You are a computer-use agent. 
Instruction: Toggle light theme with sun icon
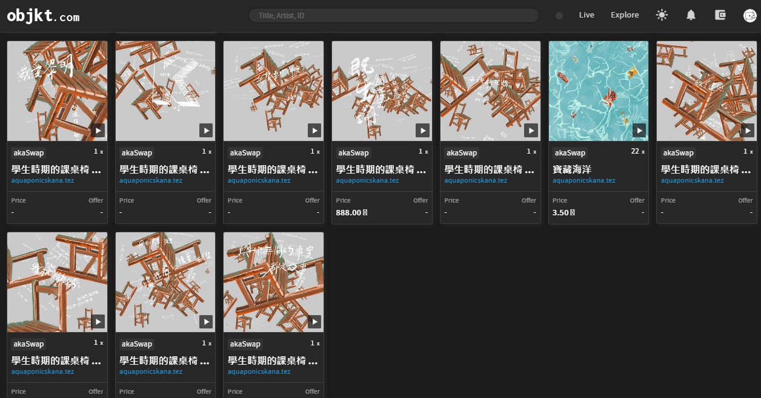(662, 15)
